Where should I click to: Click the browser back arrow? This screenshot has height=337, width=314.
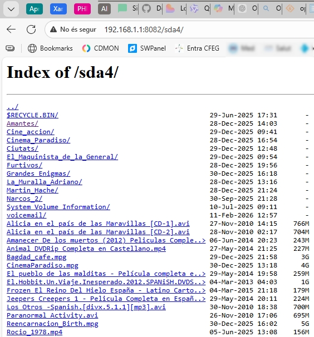click(11, 29)
